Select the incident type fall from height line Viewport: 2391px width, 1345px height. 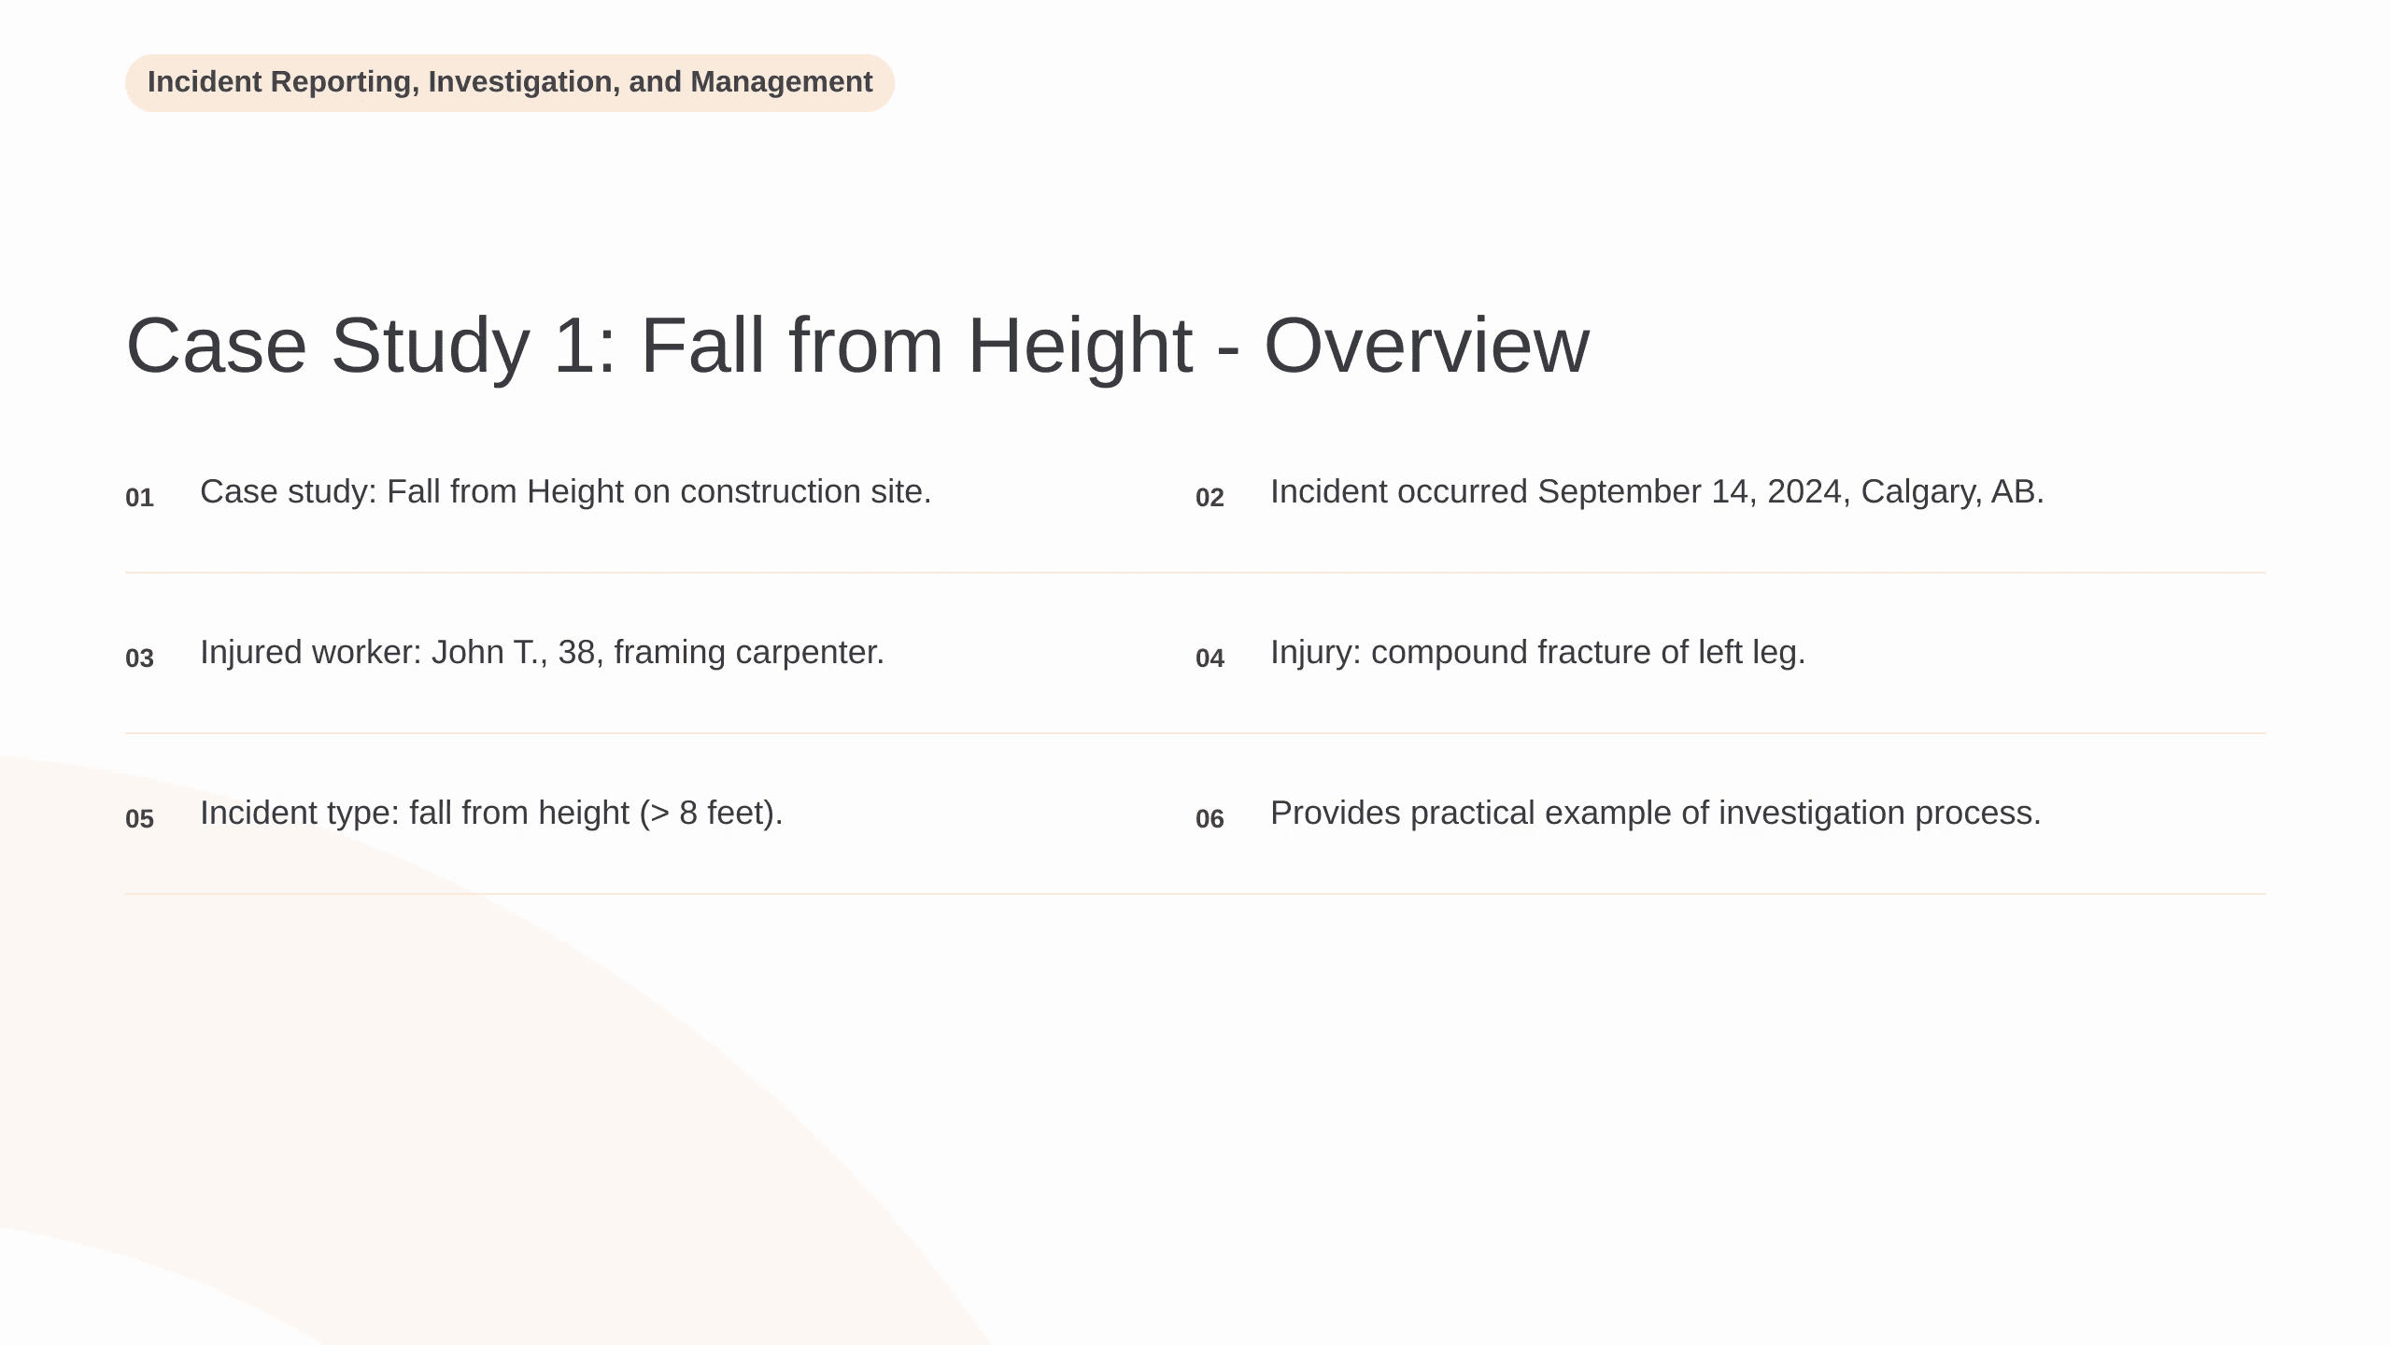491,814
